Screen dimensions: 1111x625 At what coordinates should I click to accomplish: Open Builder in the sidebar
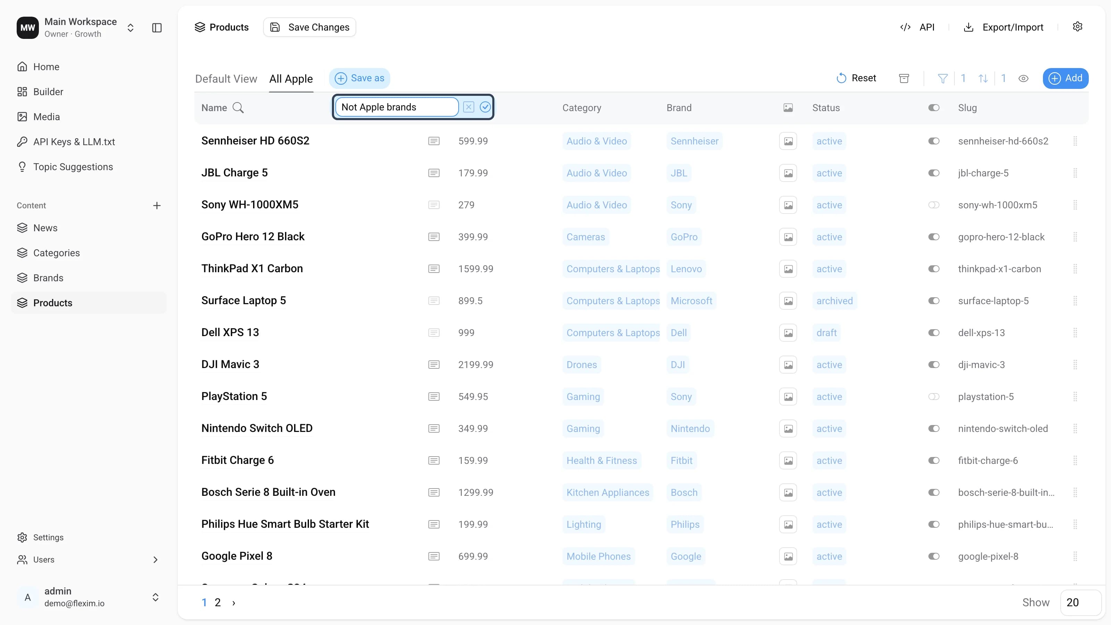point(89,91)
